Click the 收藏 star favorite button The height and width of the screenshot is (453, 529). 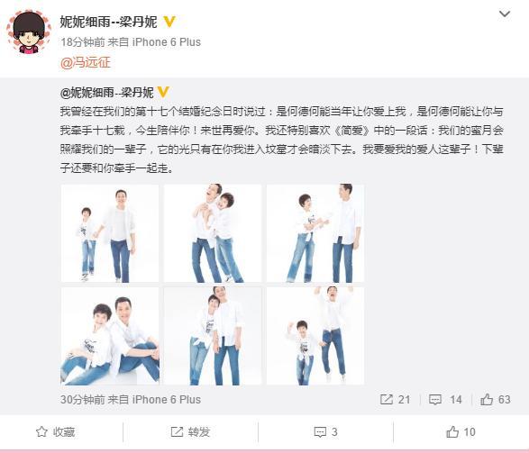(55, 431)
